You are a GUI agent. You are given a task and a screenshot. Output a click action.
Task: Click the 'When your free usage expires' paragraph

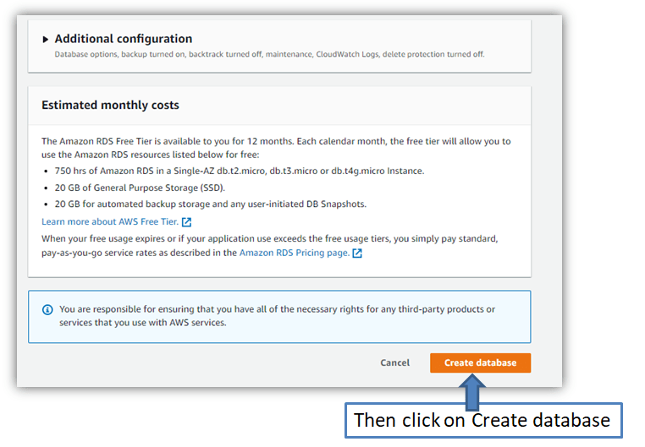click(270, 245)
